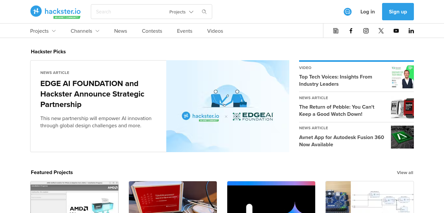Open the X (Twitter) icon link
The image size is (448, 213).
tap(381, 31)
